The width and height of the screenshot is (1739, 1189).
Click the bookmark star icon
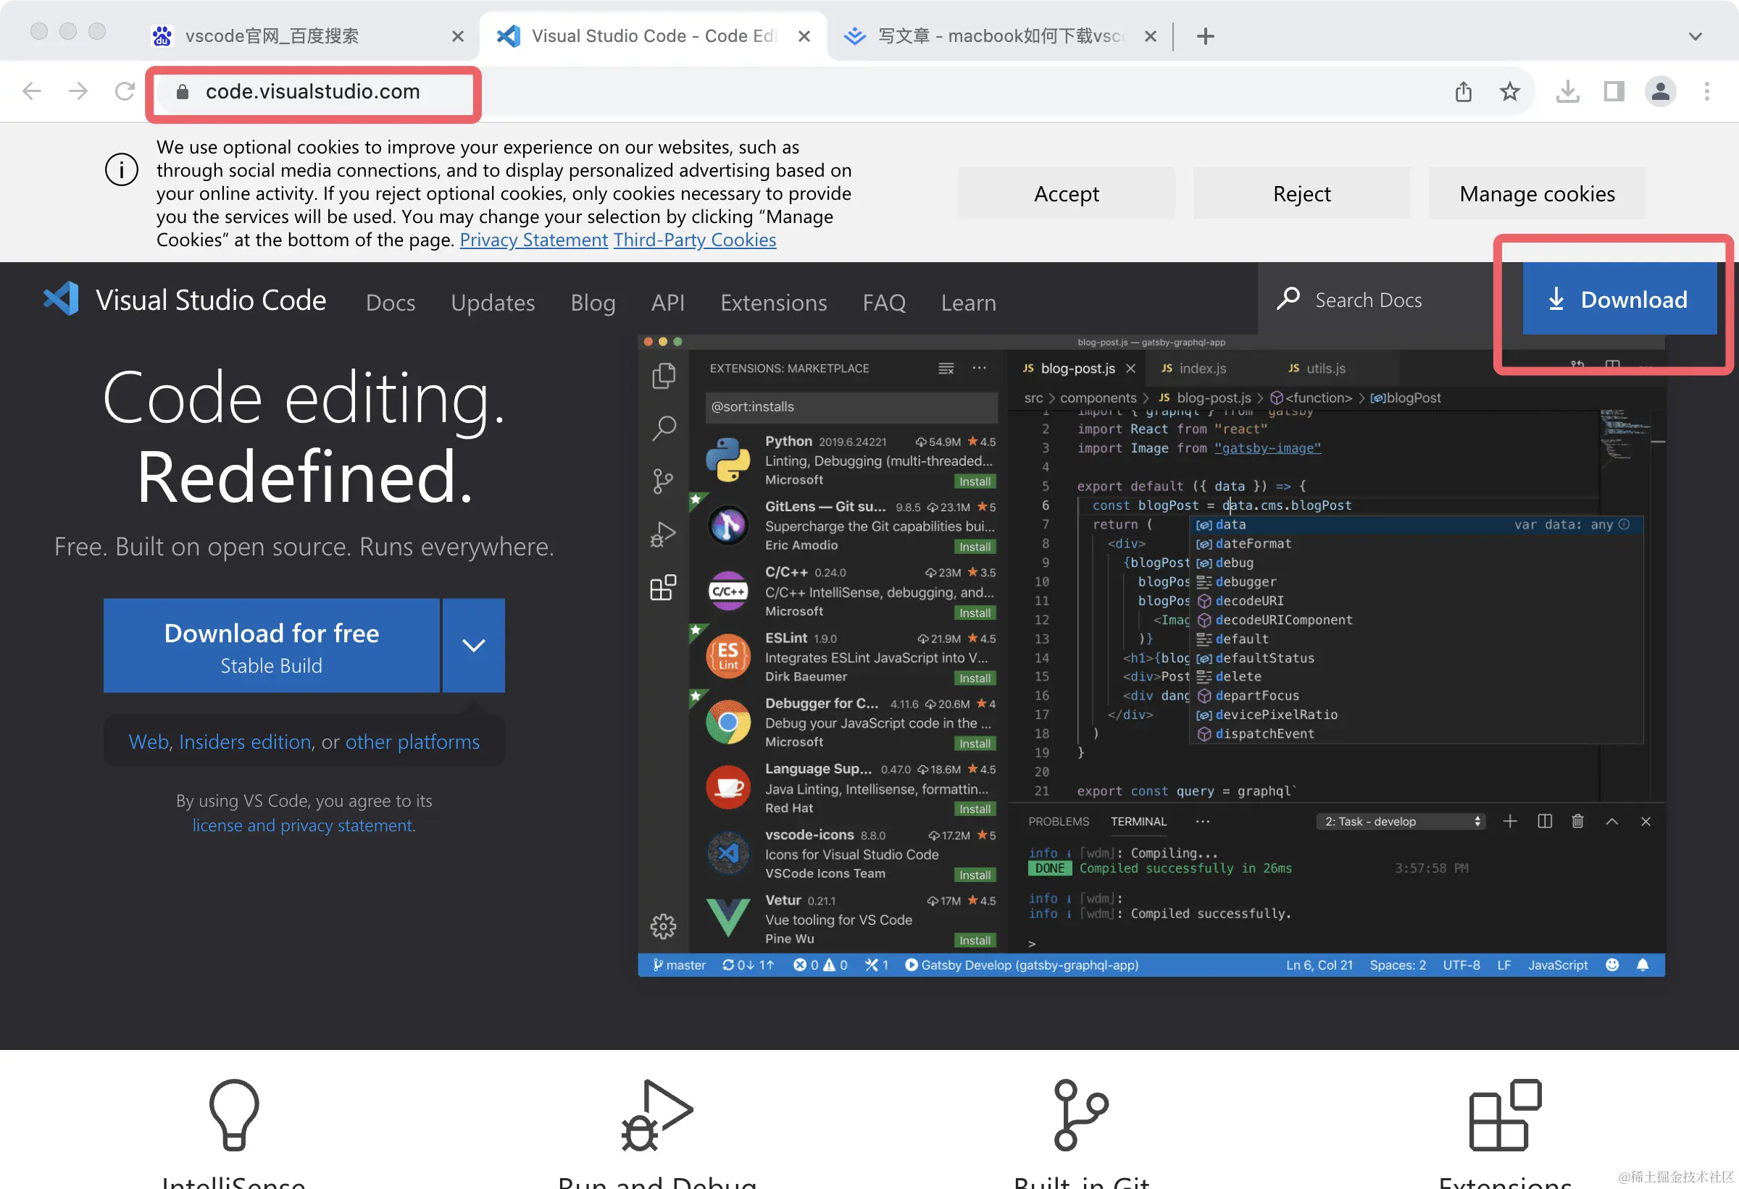tap(1509, 92)
